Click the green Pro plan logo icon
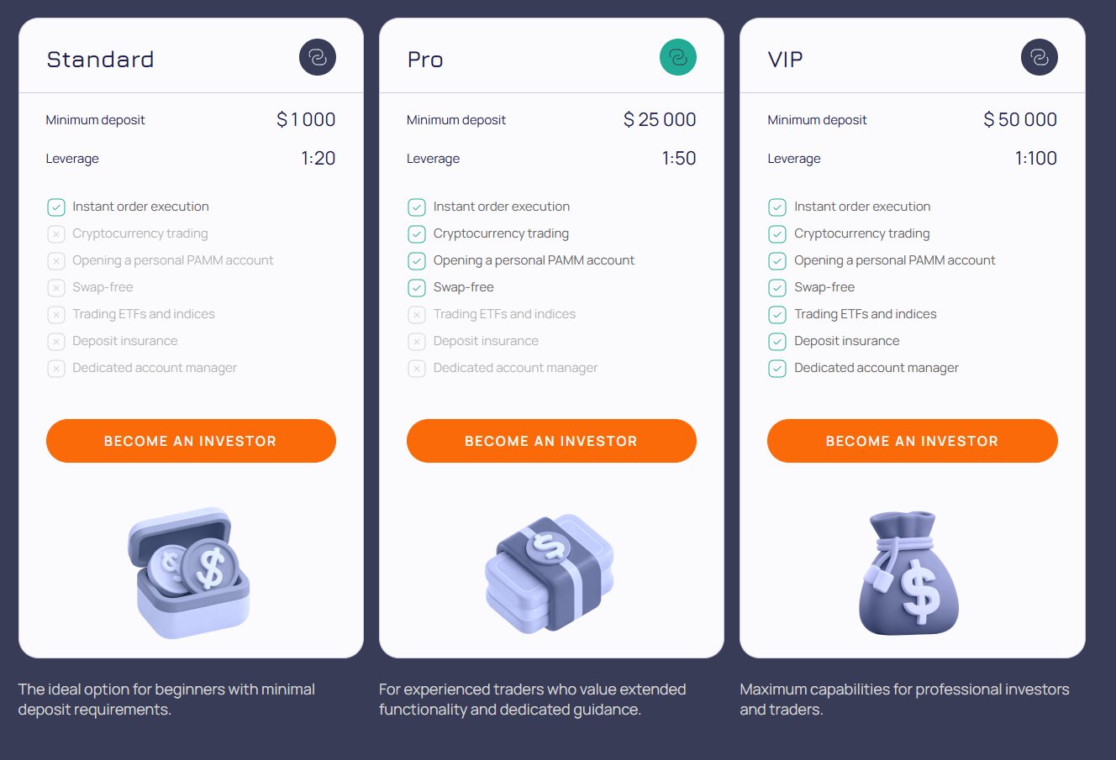This screenshot has height=760, width=1116. (x=678, y=57)
